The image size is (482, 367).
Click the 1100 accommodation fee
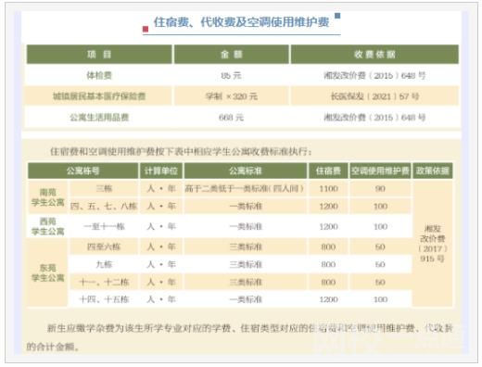(328, 188)
